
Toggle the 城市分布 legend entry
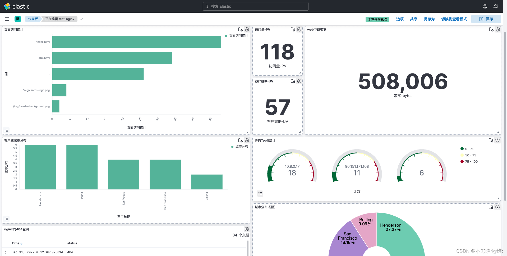click(x=240, y=146)
